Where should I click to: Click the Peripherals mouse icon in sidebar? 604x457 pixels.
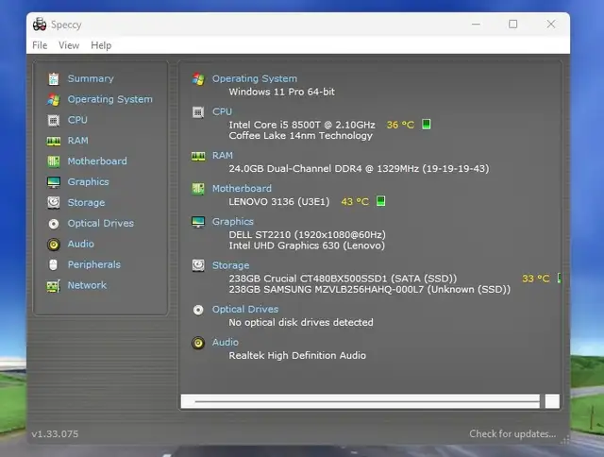click(54, 264)
